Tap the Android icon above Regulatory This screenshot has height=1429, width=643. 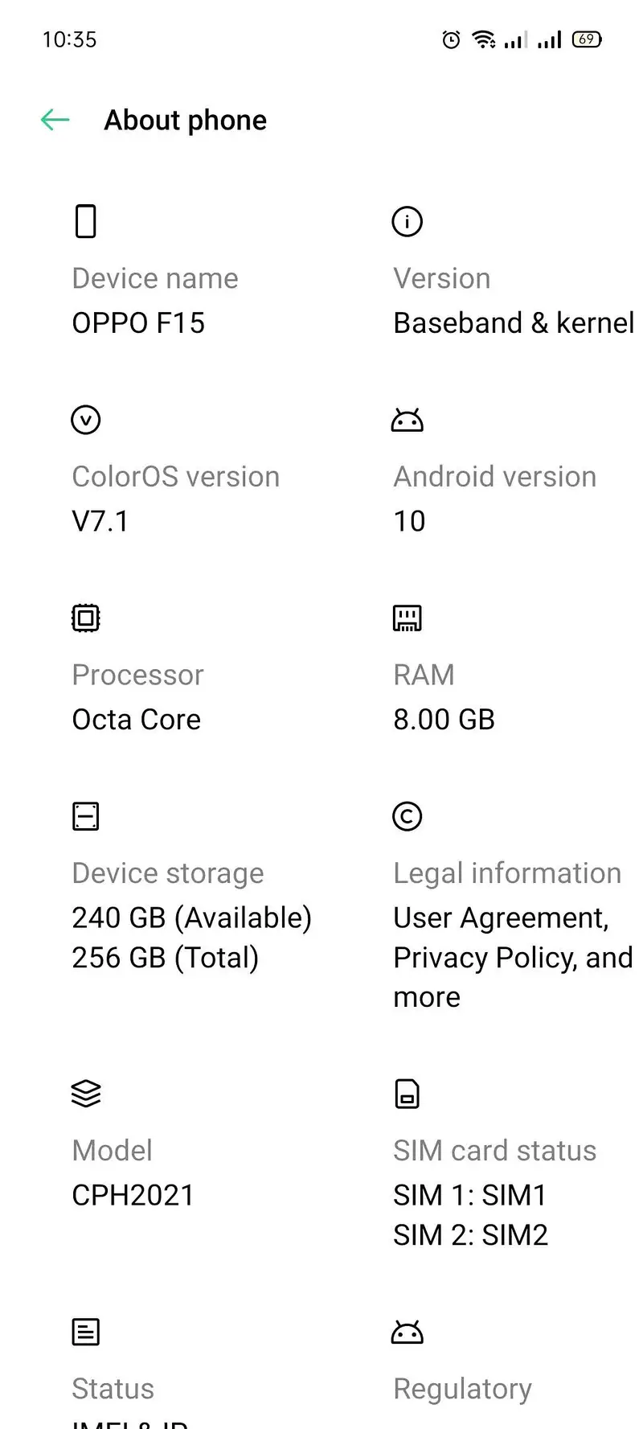click(408, 1333)
